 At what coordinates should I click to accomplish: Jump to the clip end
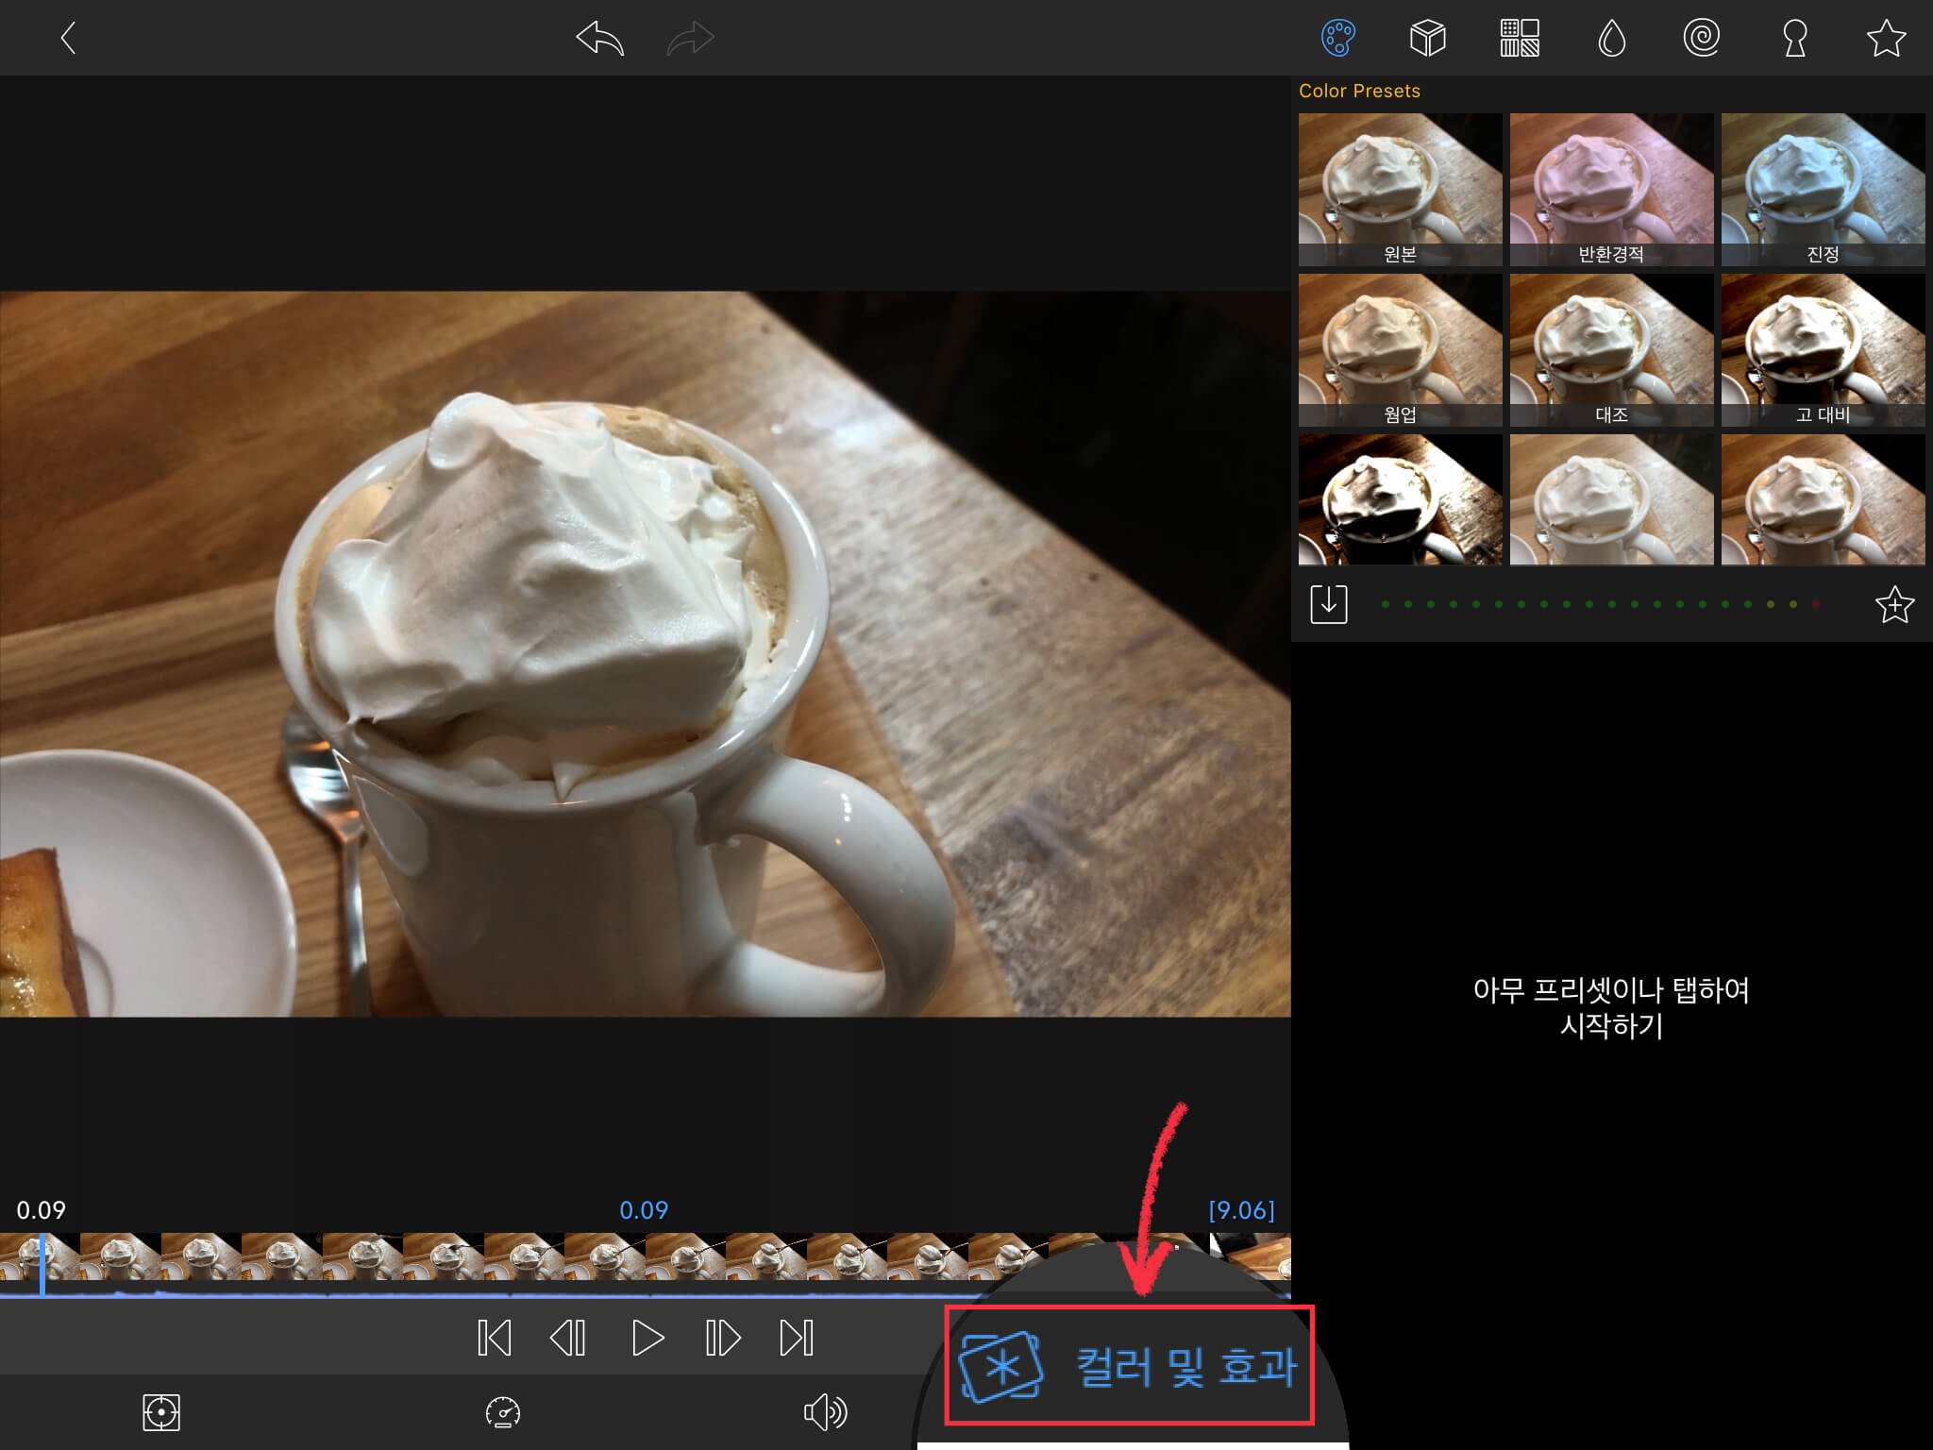796,1338
